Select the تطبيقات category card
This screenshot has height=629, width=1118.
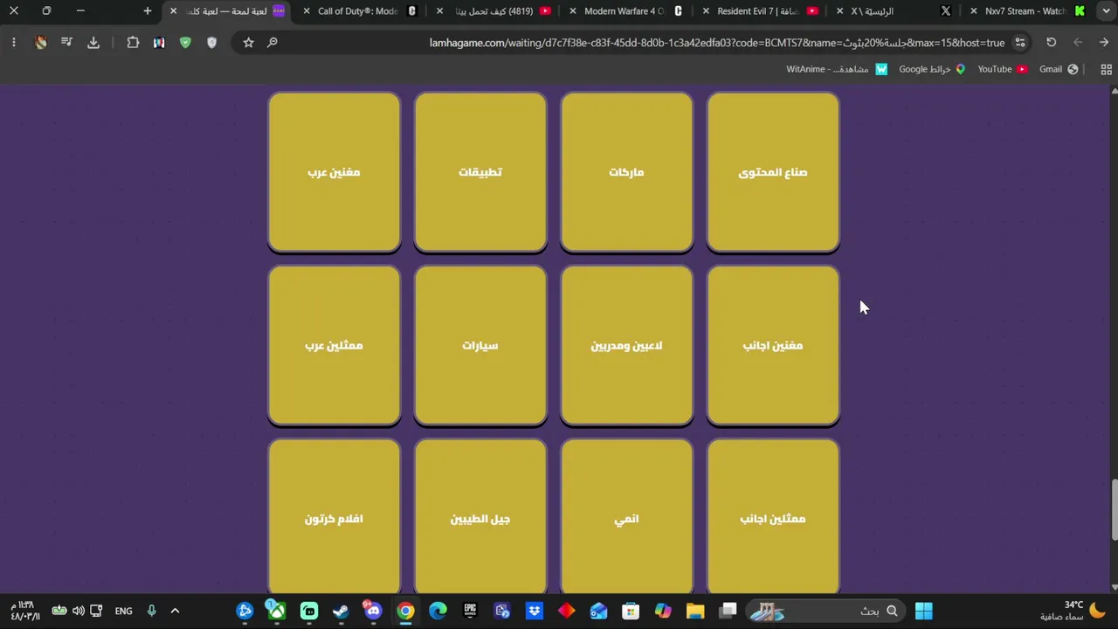(x=480, y=172)
